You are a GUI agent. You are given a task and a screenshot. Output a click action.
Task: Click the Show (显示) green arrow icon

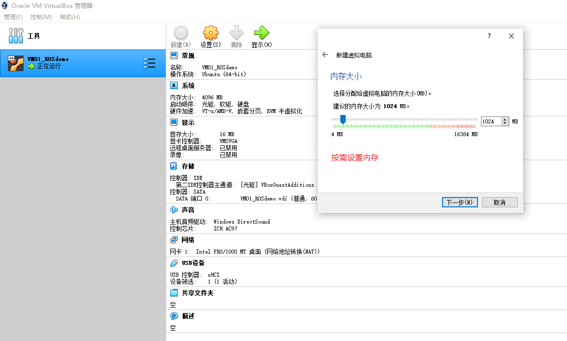261,33
